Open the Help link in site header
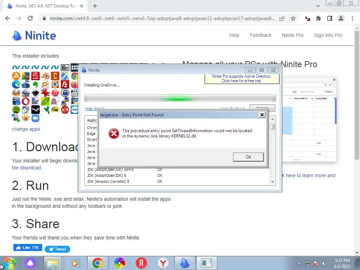Viewport: 360px width, 270px height. click(234, 36)
